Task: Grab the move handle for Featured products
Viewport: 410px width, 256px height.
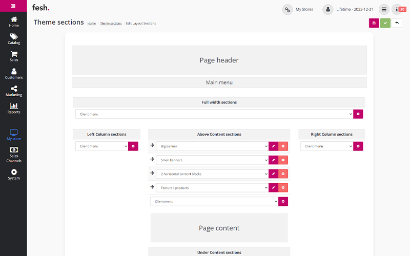Action: click(x=152, y=187)
